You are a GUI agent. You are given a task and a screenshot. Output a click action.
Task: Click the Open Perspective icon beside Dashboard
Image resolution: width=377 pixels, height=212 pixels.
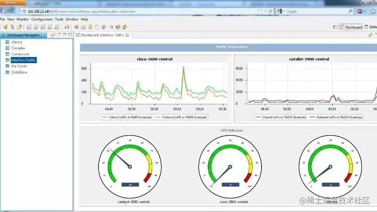point(335,27)
